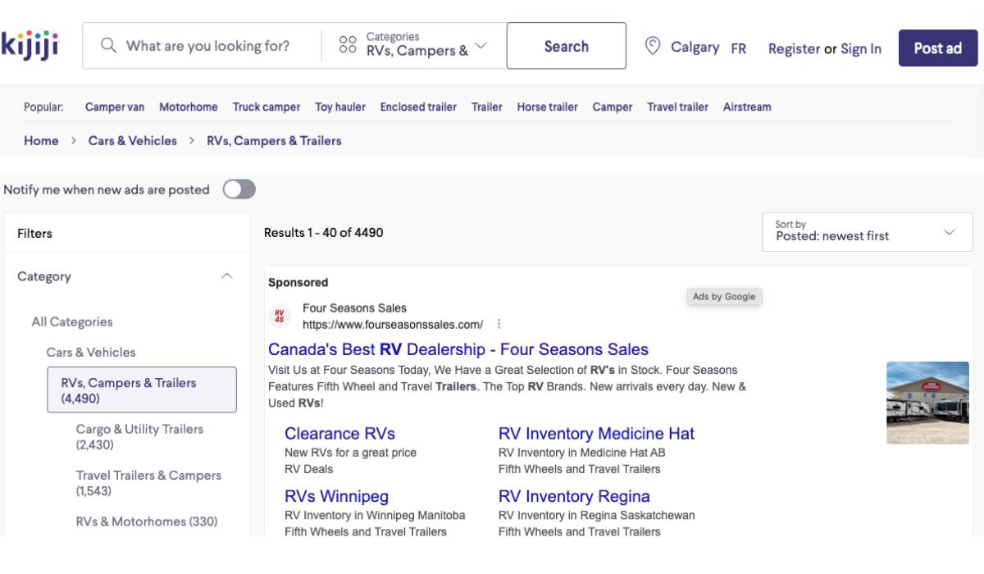Go to Home breadcrumb
This screenshot has height=574, width=984.
(41, 140)
